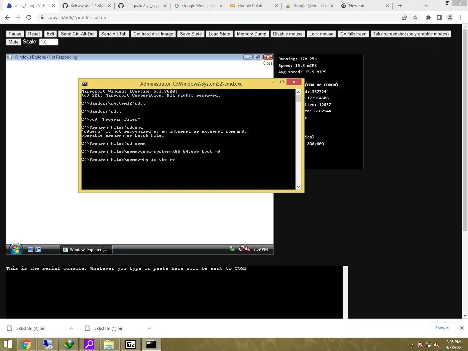The height and width of the screenshot is (351, 468).
Task: Click Take screenshot (only graphic modes) button
Action: tap(411, 34)
